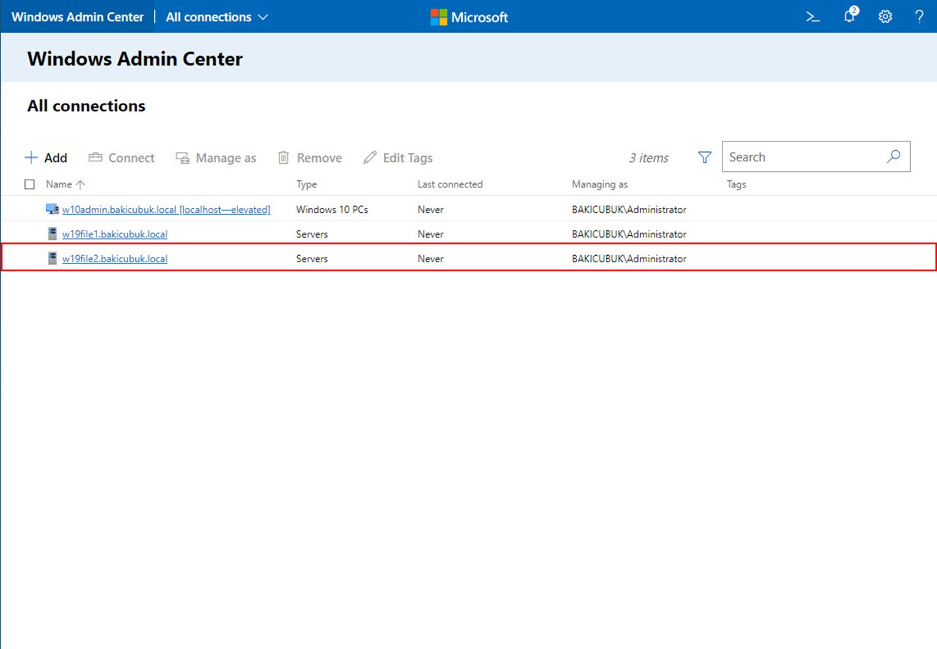Click the Never cell in w10admin row

tap(430, 209)
